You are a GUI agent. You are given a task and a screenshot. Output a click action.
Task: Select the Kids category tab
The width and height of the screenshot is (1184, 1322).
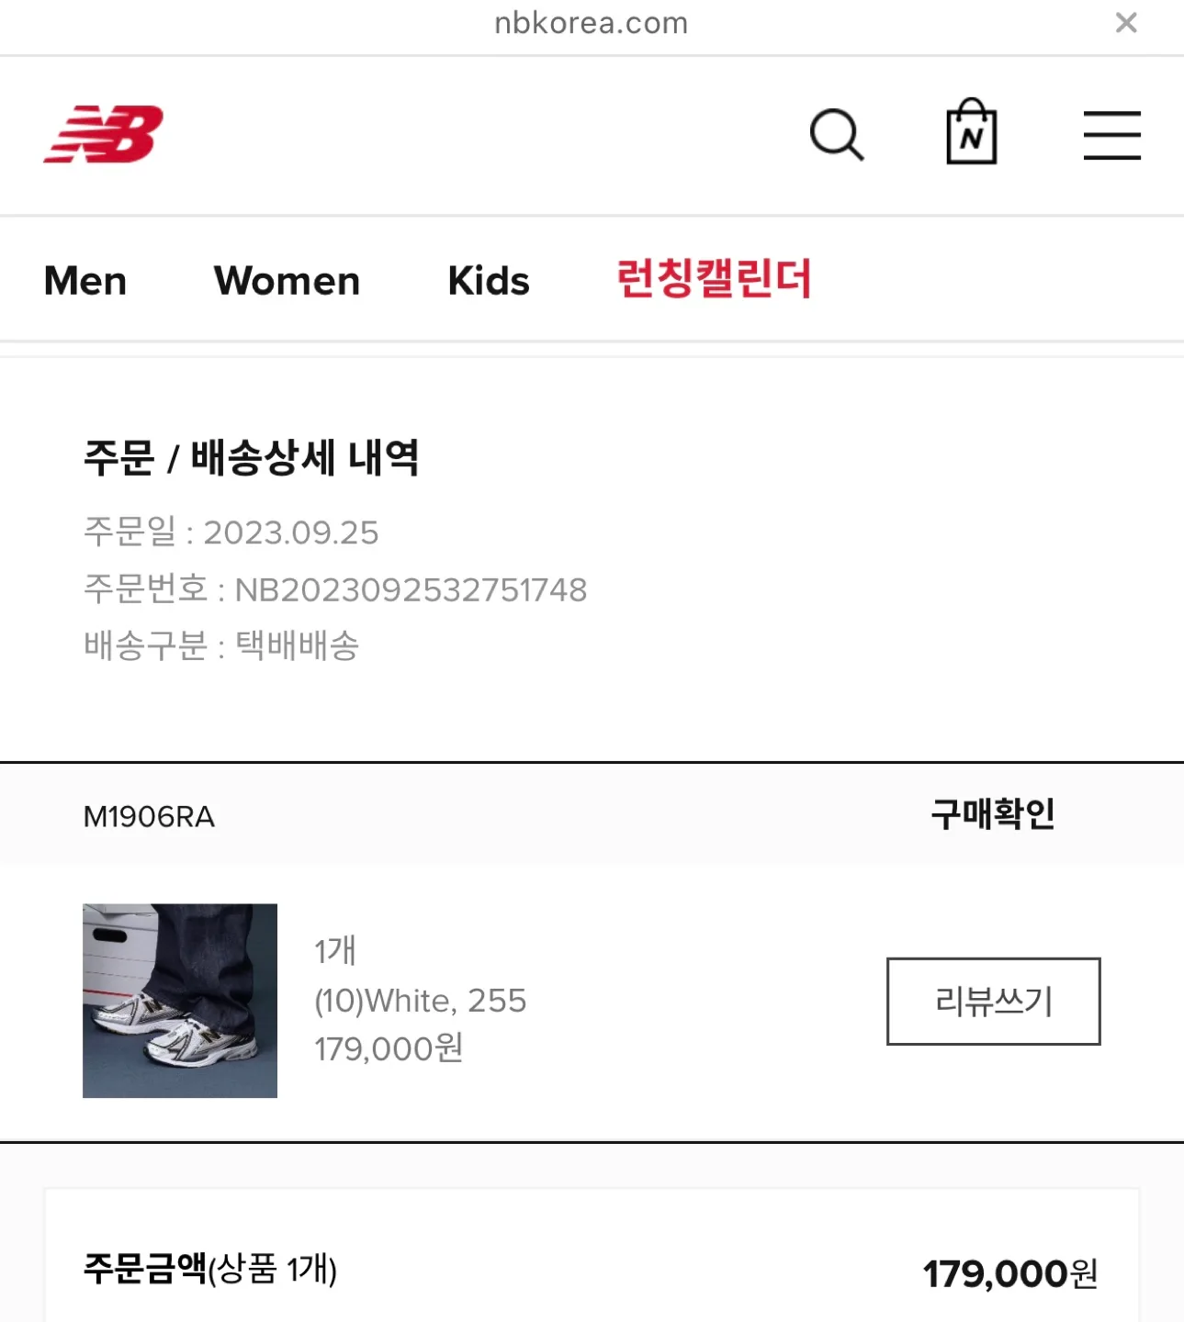click(x=489, y=281)
